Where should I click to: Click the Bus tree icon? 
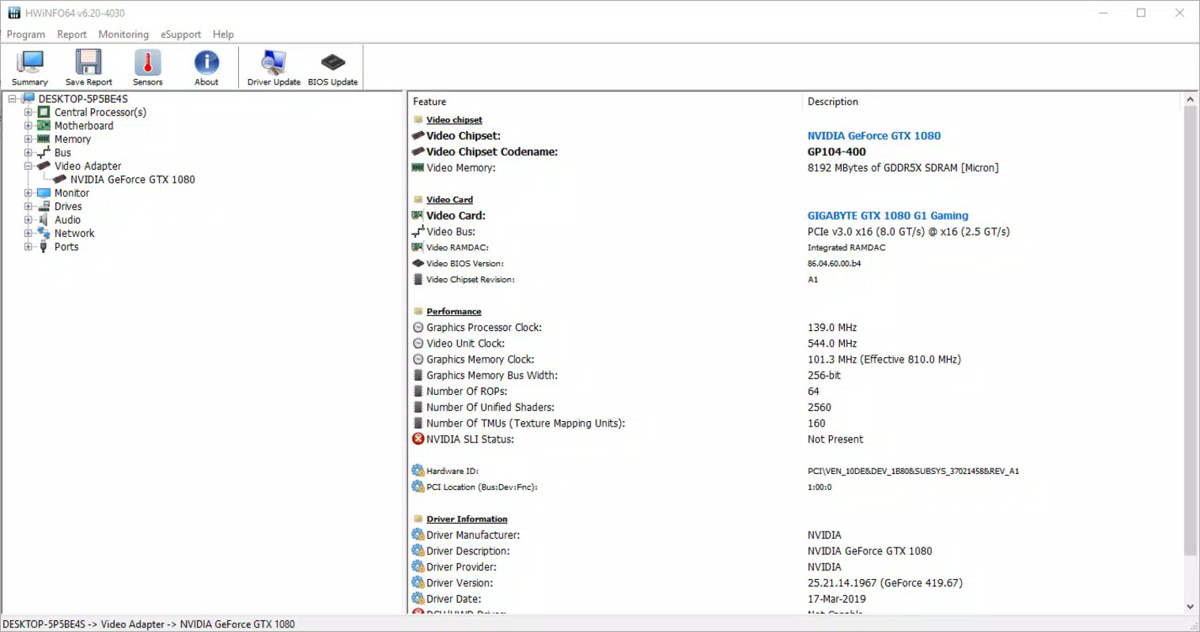[44, 152]
